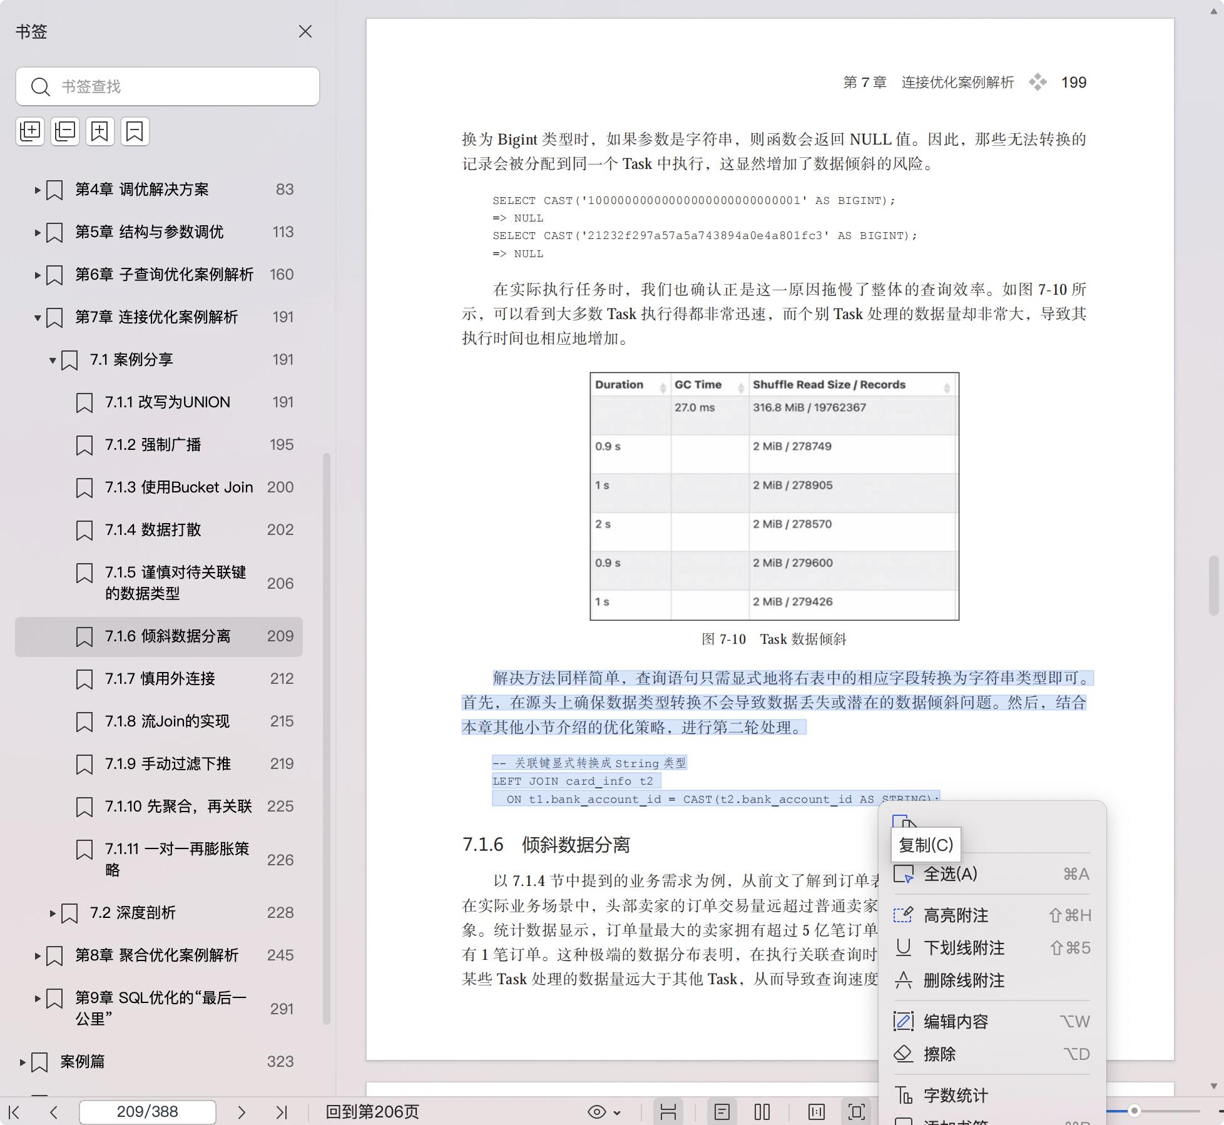Click the collapse all bookmarks icon

point(65,131)
